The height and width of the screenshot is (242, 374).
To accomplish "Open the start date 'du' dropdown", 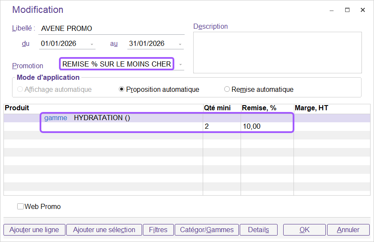I will click(92, 44).
